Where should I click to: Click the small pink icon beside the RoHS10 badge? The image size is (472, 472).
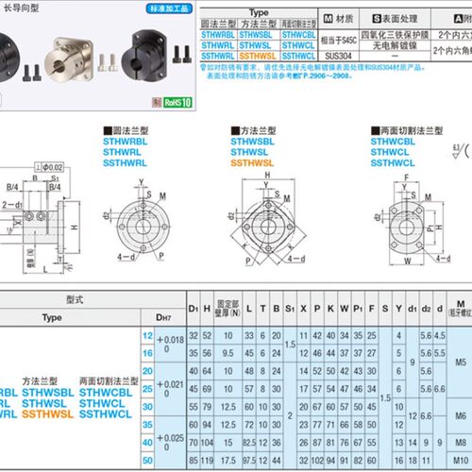(157, 102)
